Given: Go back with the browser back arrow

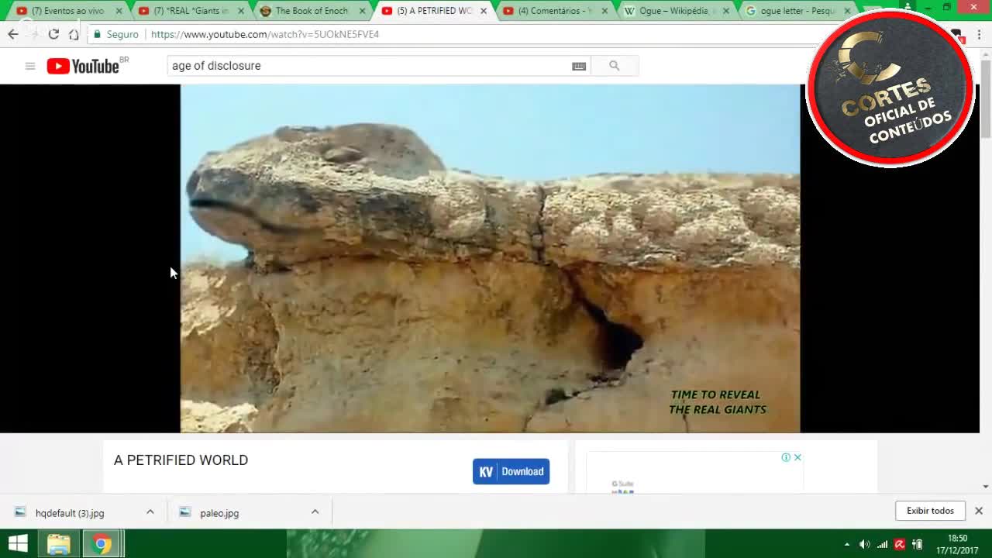Looking at the screenshot, I should tap(13, 34).
